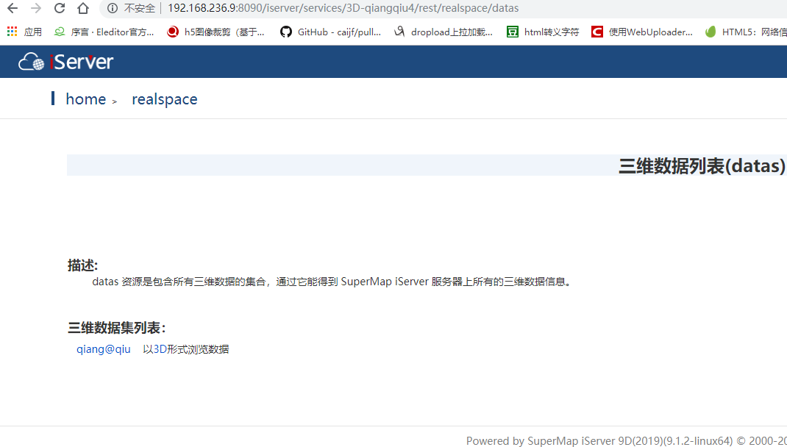Open the HTML5：网络 bookmark
The height and width of the screenshot is (447, 787).
click(x=746, y=32)
